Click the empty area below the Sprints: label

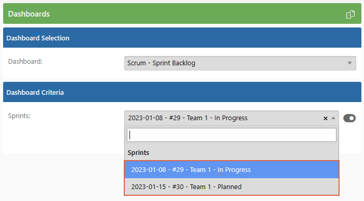(x=63, y=136)
